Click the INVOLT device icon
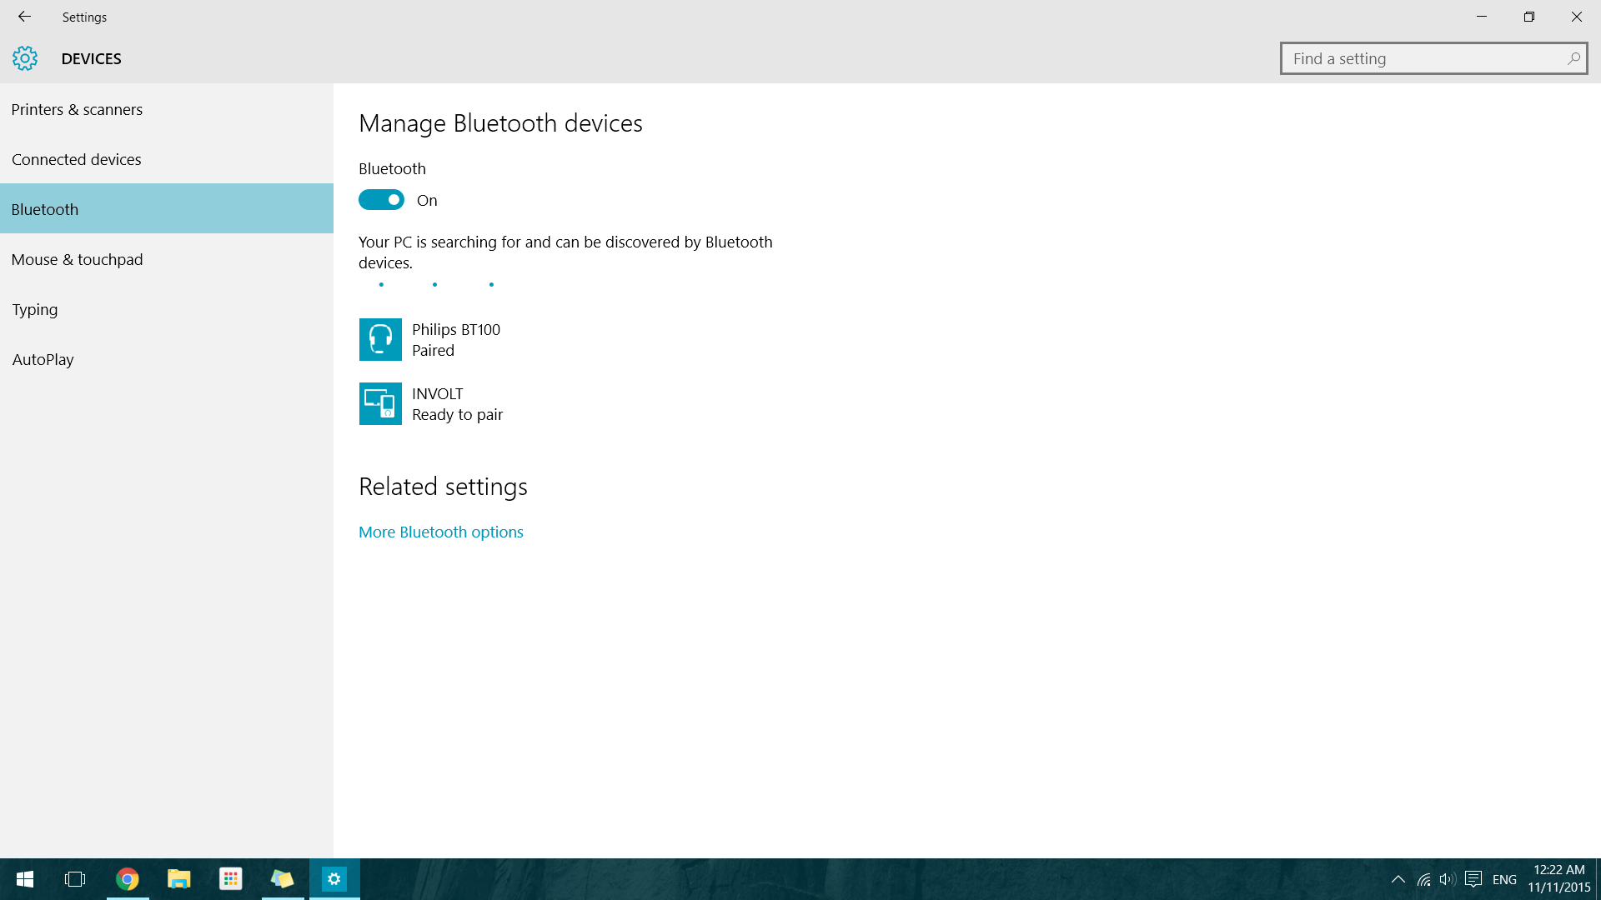This screenshot has height=900, width=1601. [380, 403]
